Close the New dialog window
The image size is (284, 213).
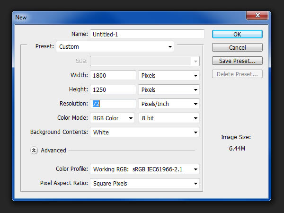click(257, 15)
